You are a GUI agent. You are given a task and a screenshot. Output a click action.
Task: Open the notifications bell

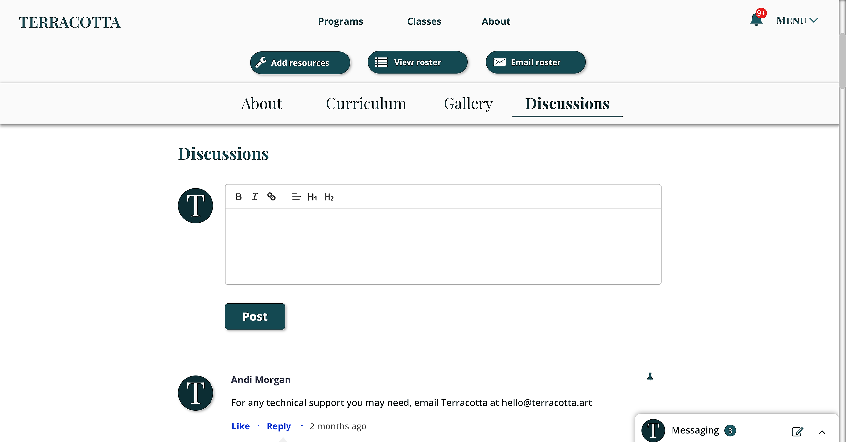tap(756, 20)
